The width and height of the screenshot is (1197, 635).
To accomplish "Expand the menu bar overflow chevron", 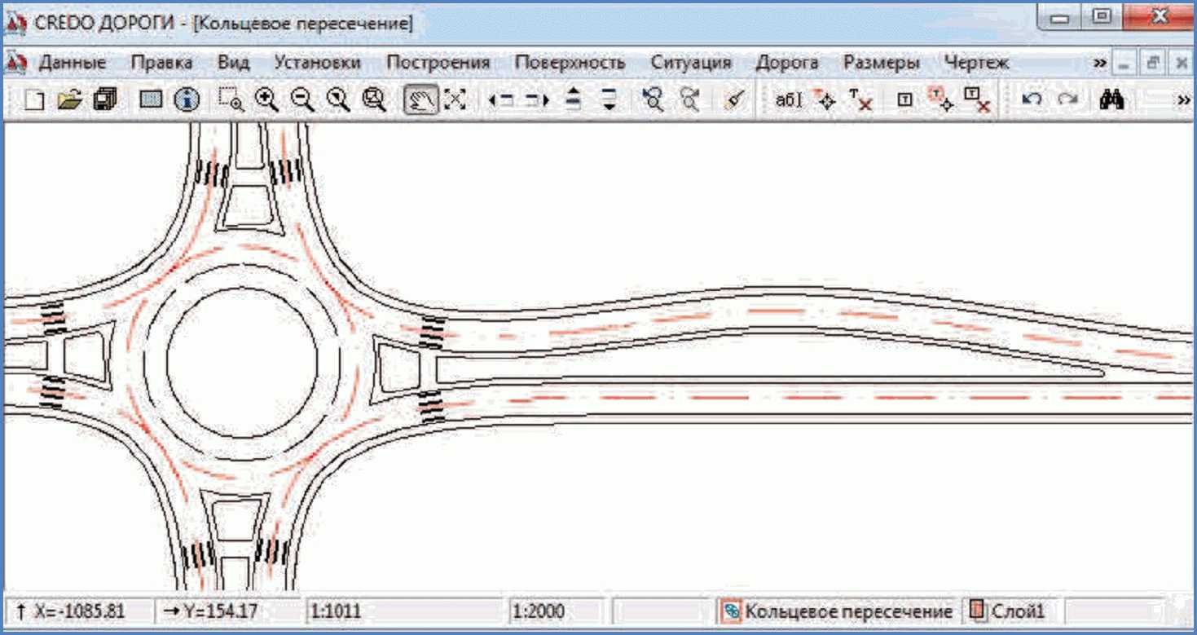I will [x=1100, y=63].
